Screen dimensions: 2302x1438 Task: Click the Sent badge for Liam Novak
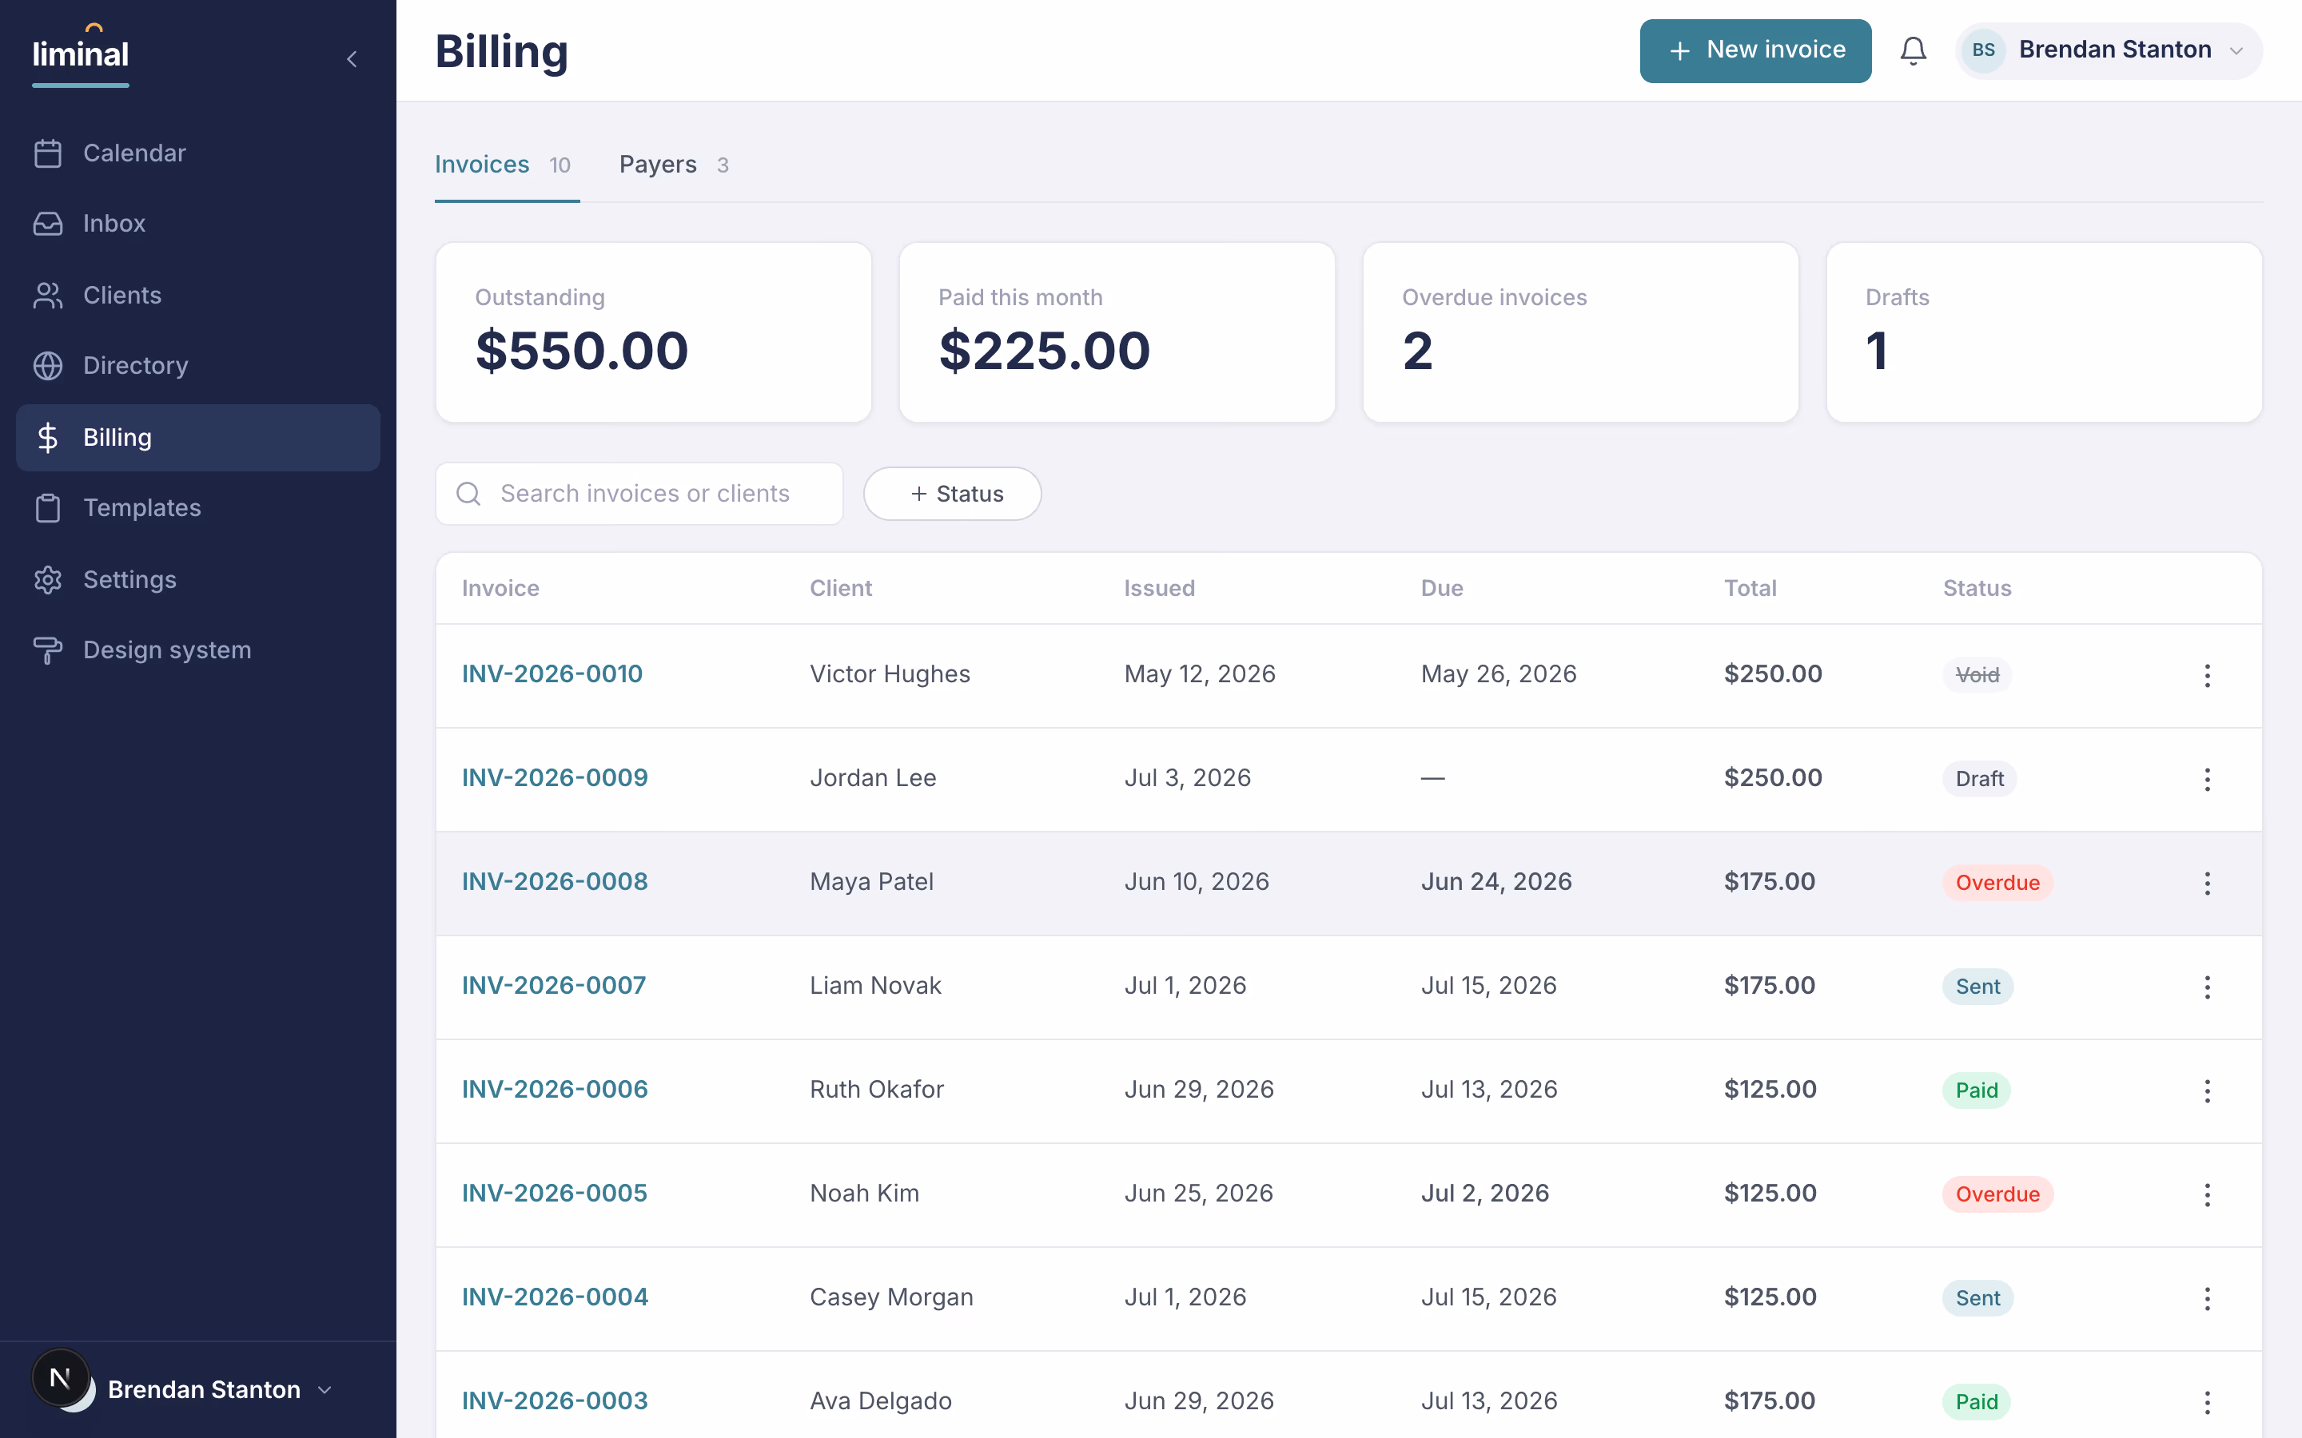pos(1977,987)
